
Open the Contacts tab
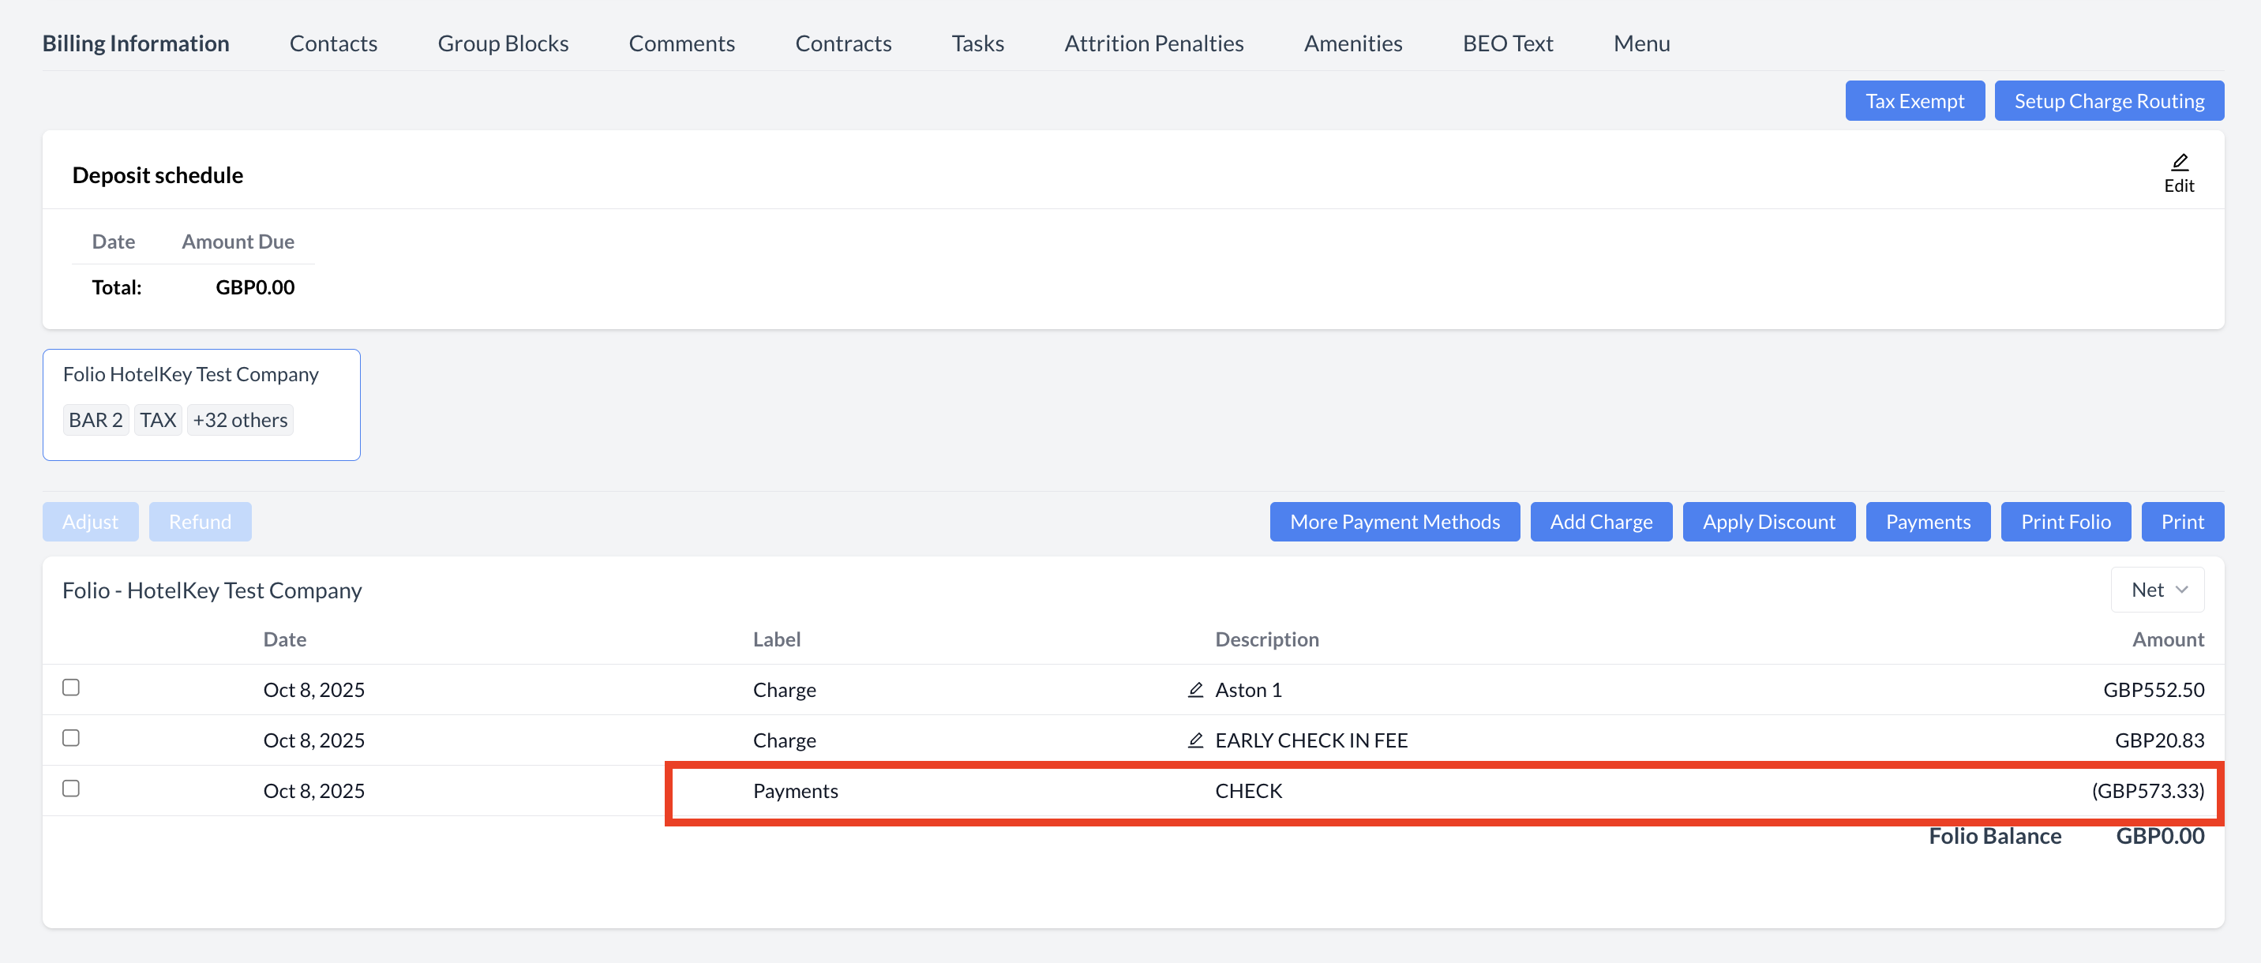pos(332,43)
